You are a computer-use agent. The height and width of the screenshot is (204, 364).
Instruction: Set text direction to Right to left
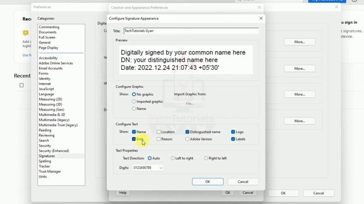206,158
